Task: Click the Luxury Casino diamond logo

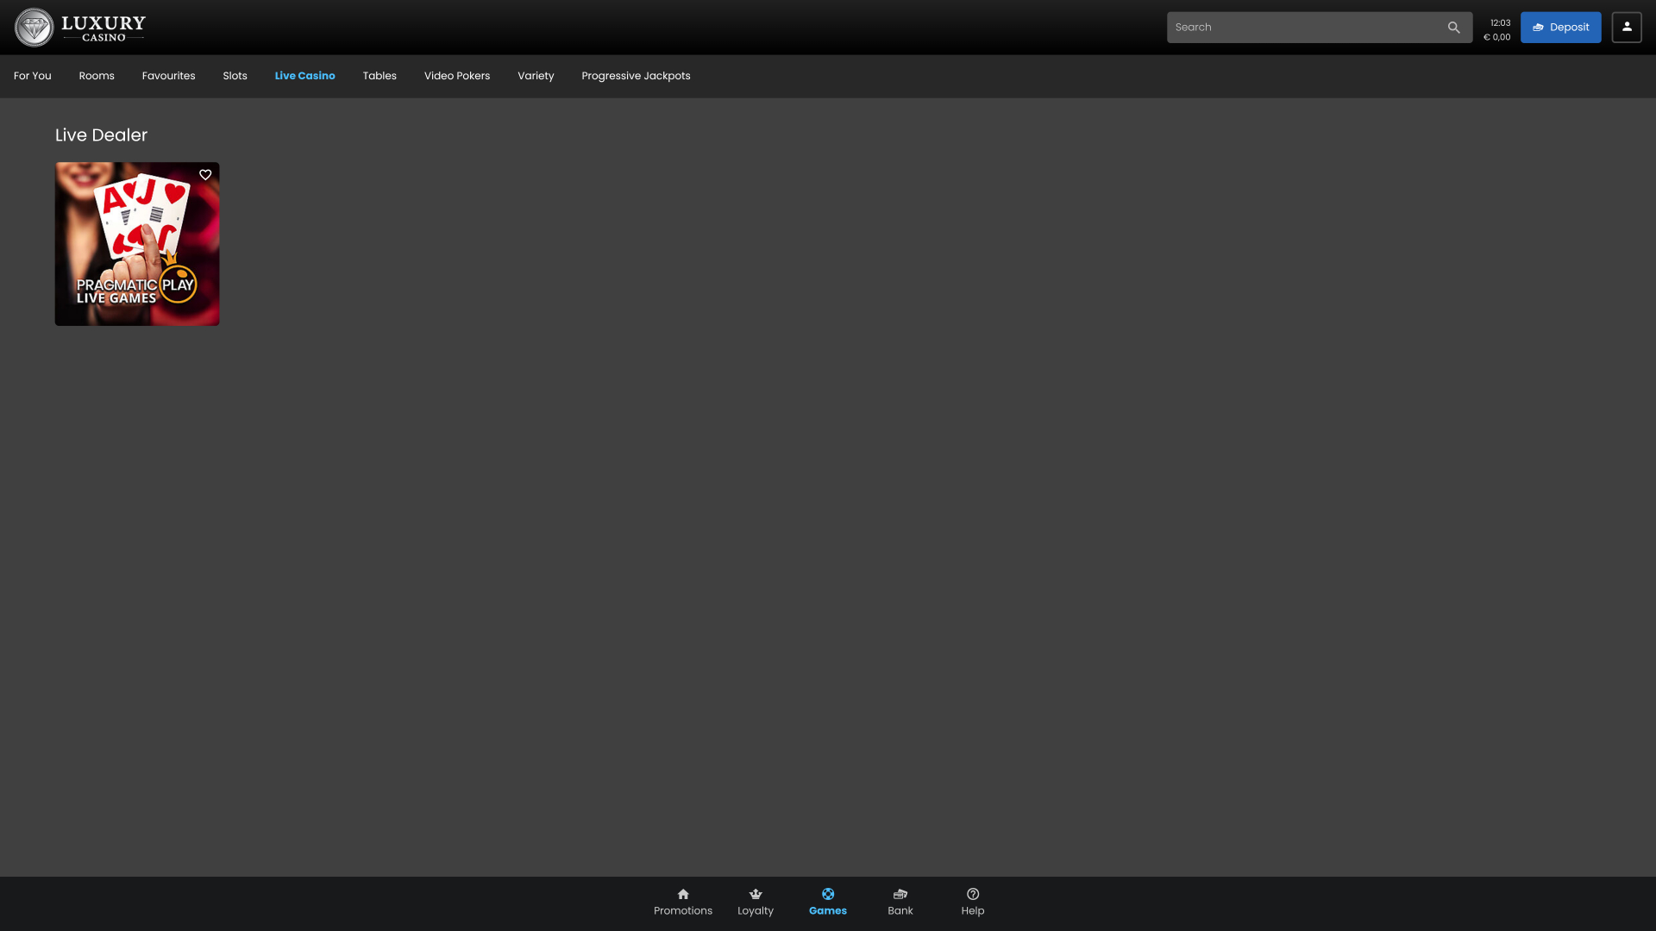Action: point(34,28)
